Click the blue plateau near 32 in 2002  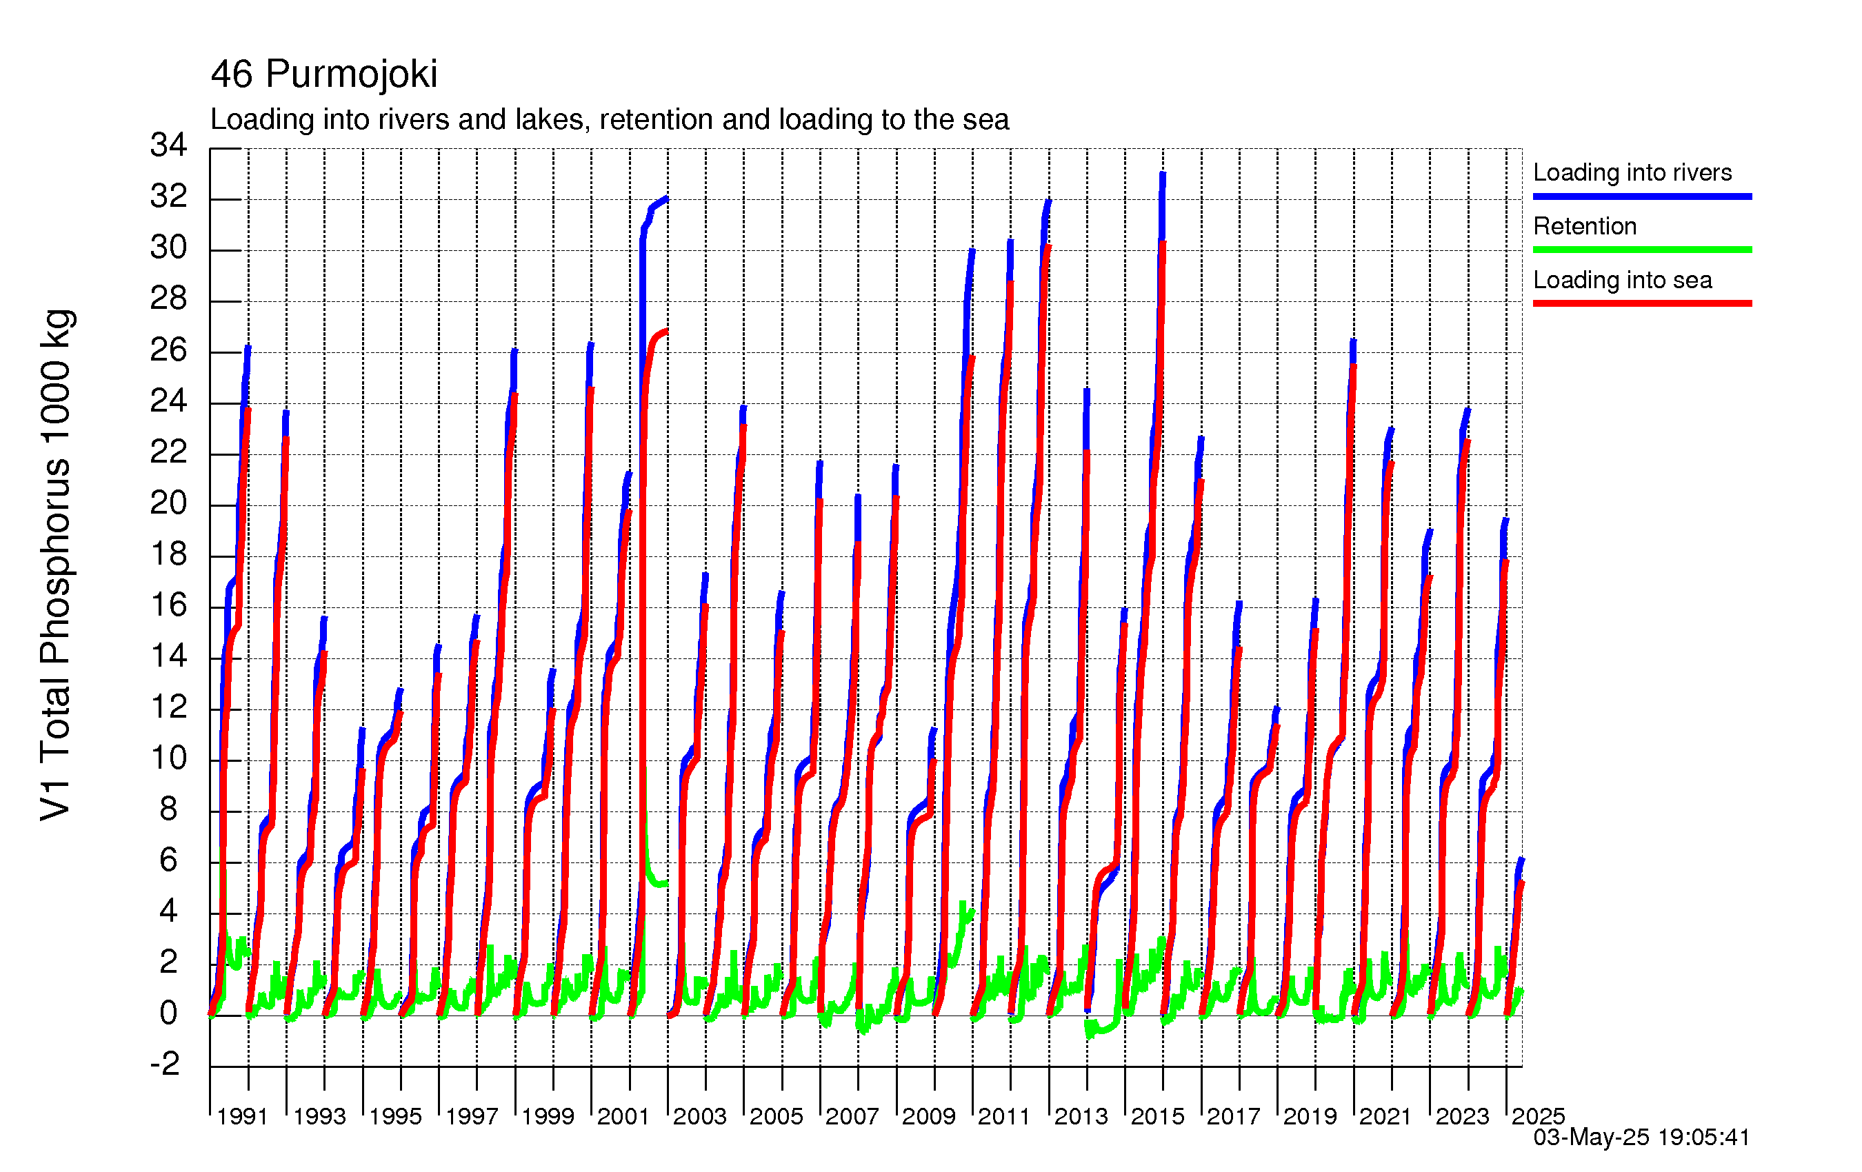tap(657, 203)
